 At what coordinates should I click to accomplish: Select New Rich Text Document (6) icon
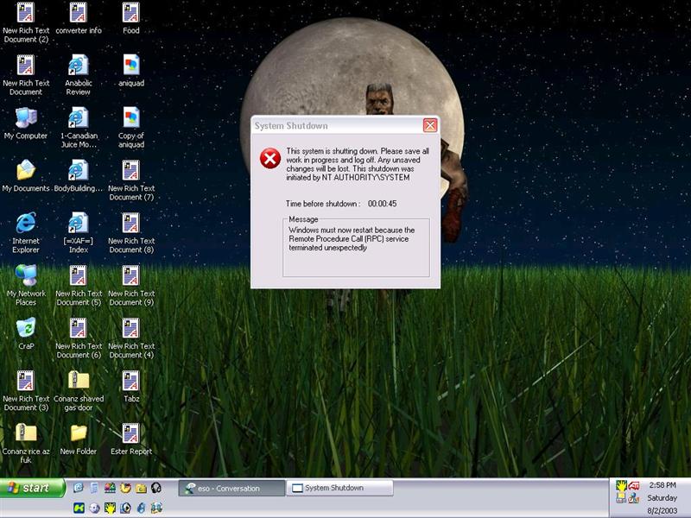coord(79,338)
